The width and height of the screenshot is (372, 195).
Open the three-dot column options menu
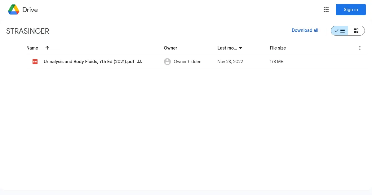pyautogui.click(x=360, y=48)
